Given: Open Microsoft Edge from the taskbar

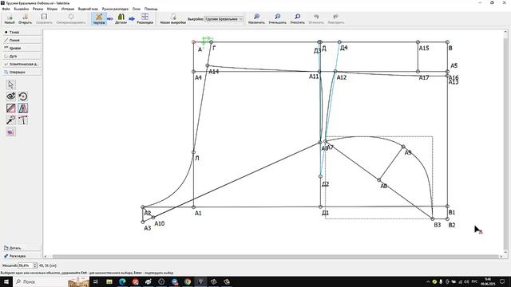Looking at the screenshot, I should (122, 281).
